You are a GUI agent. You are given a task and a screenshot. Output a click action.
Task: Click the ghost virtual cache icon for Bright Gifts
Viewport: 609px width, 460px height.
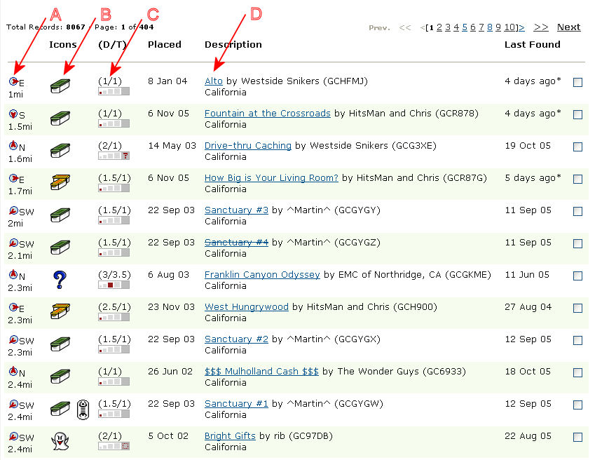tap(60, 441)
